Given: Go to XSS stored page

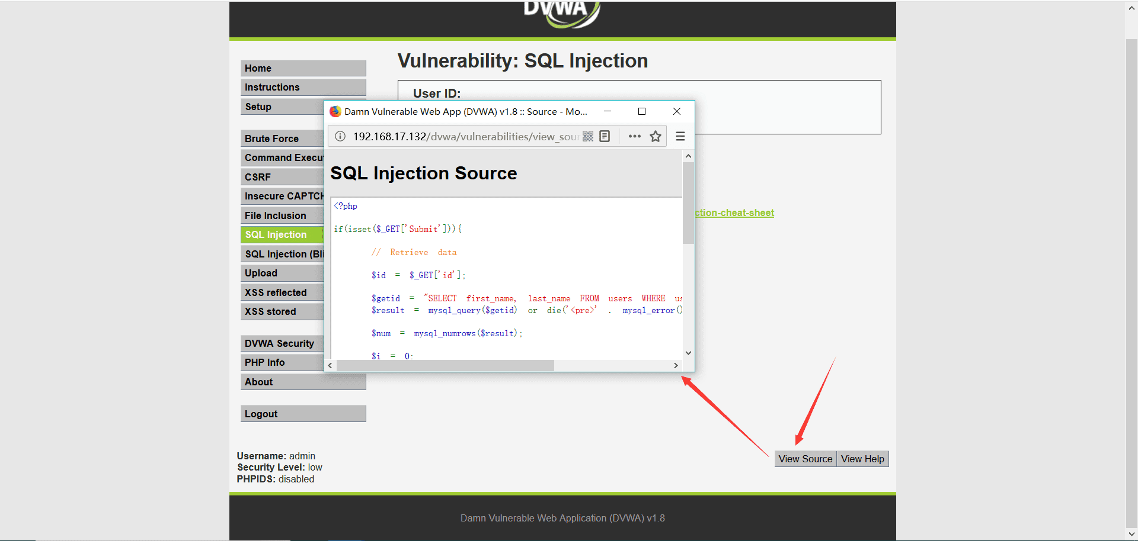Looking at the screenshot, I should coord(282,311).
